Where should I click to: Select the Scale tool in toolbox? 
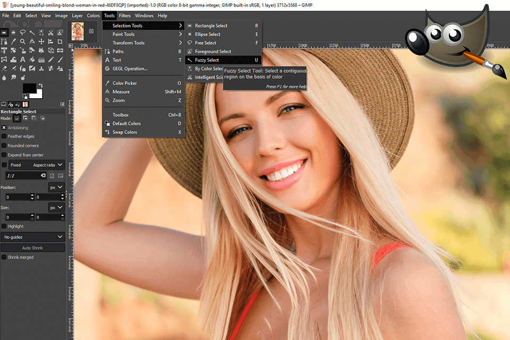coord(23,50)
